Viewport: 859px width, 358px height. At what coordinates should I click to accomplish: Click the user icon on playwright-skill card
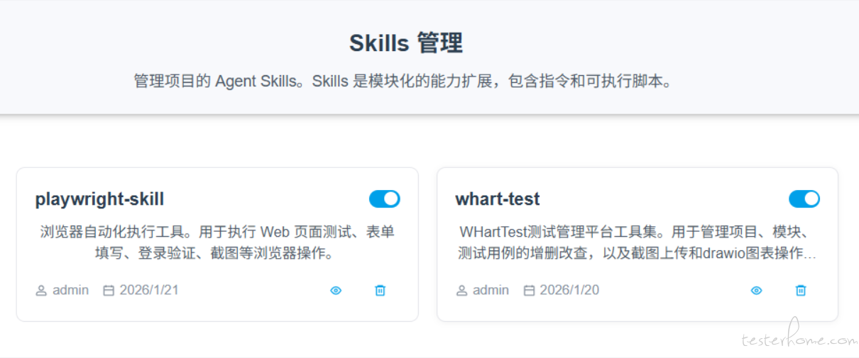[x=41, y=291]
